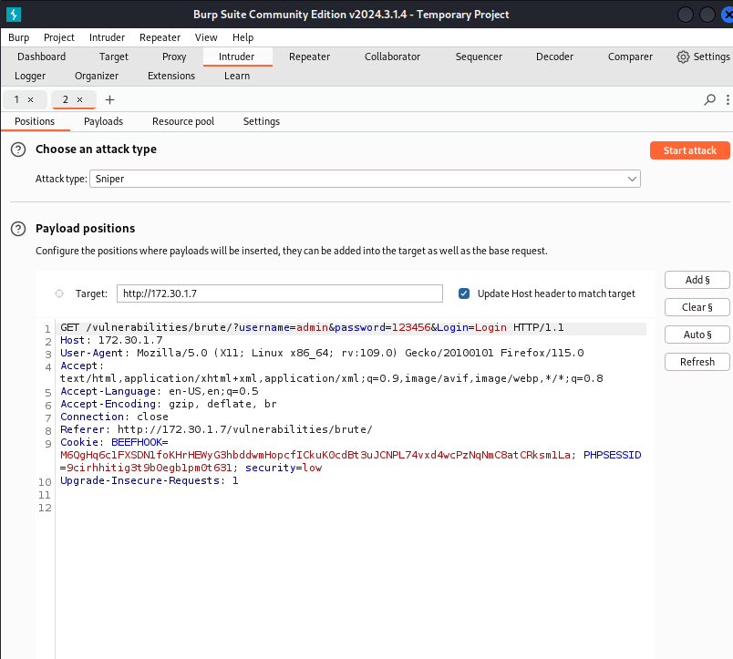Open the Settings gear icon

coord(683,57)
